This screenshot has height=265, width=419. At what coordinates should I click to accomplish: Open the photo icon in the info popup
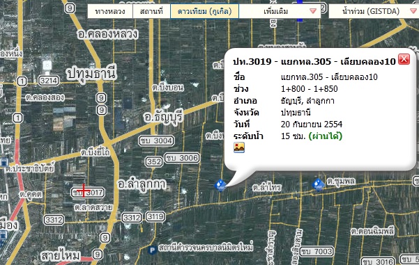(239, 147)
